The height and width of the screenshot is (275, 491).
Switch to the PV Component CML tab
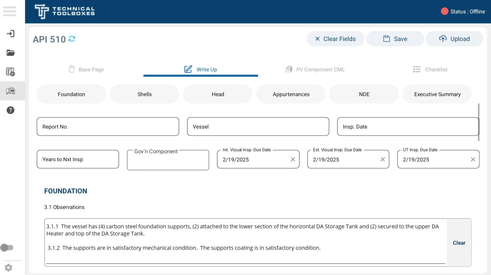(315, 69)
